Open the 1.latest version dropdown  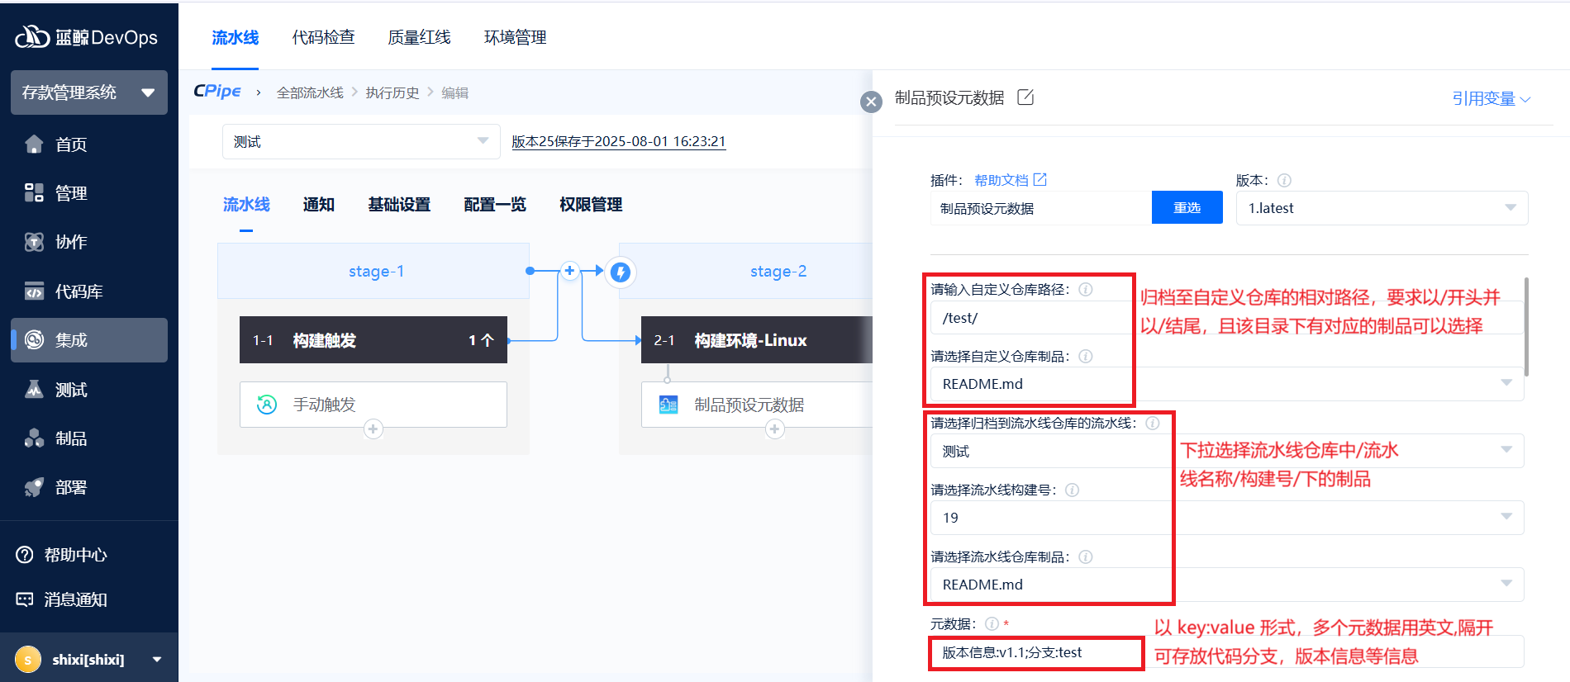click(1382, 208)
